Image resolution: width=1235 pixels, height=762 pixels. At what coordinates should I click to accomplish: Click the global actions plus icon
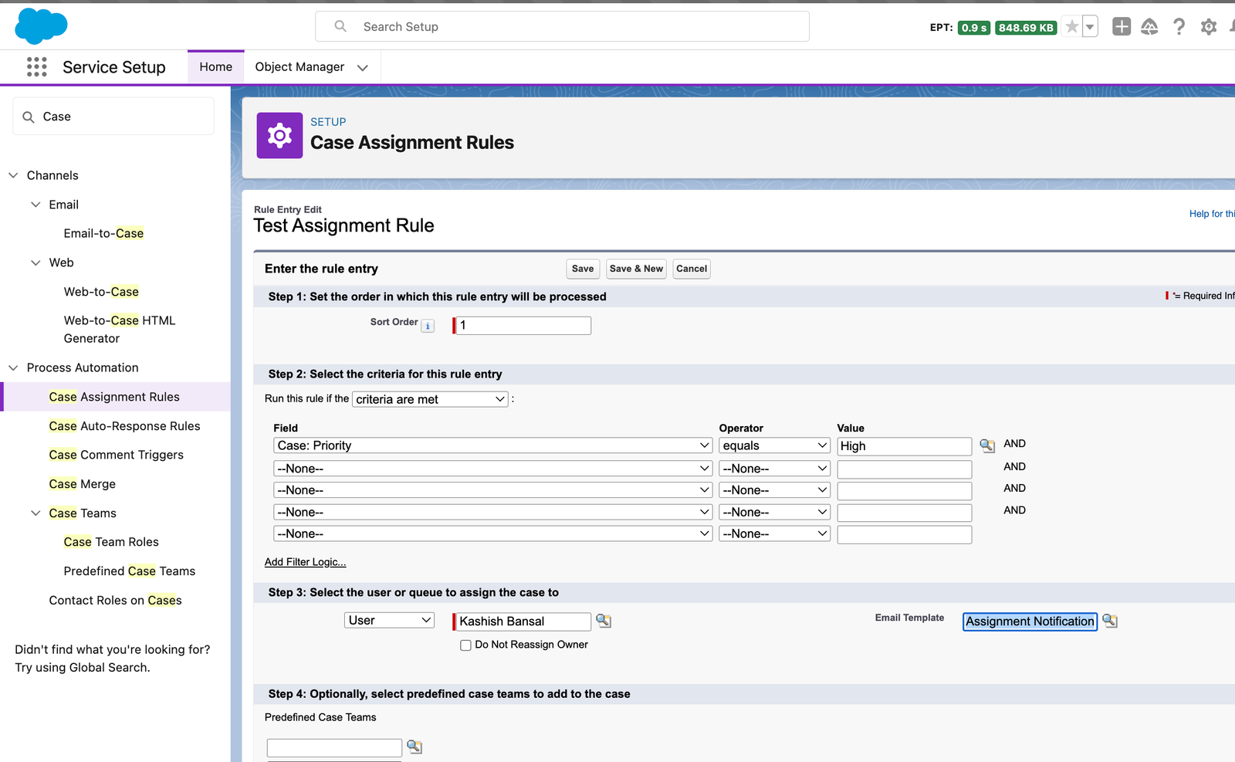point(1121,27)
